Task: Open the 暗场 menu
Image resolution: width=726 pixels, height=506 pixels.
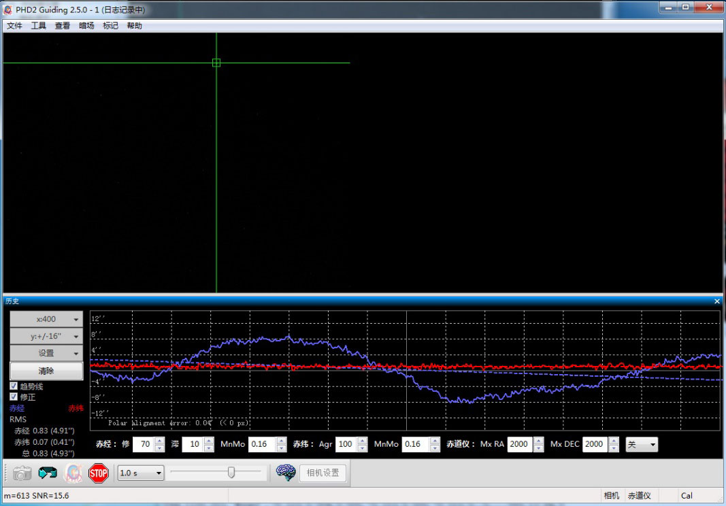Action: pyautogui.click(x=86, y=26)
